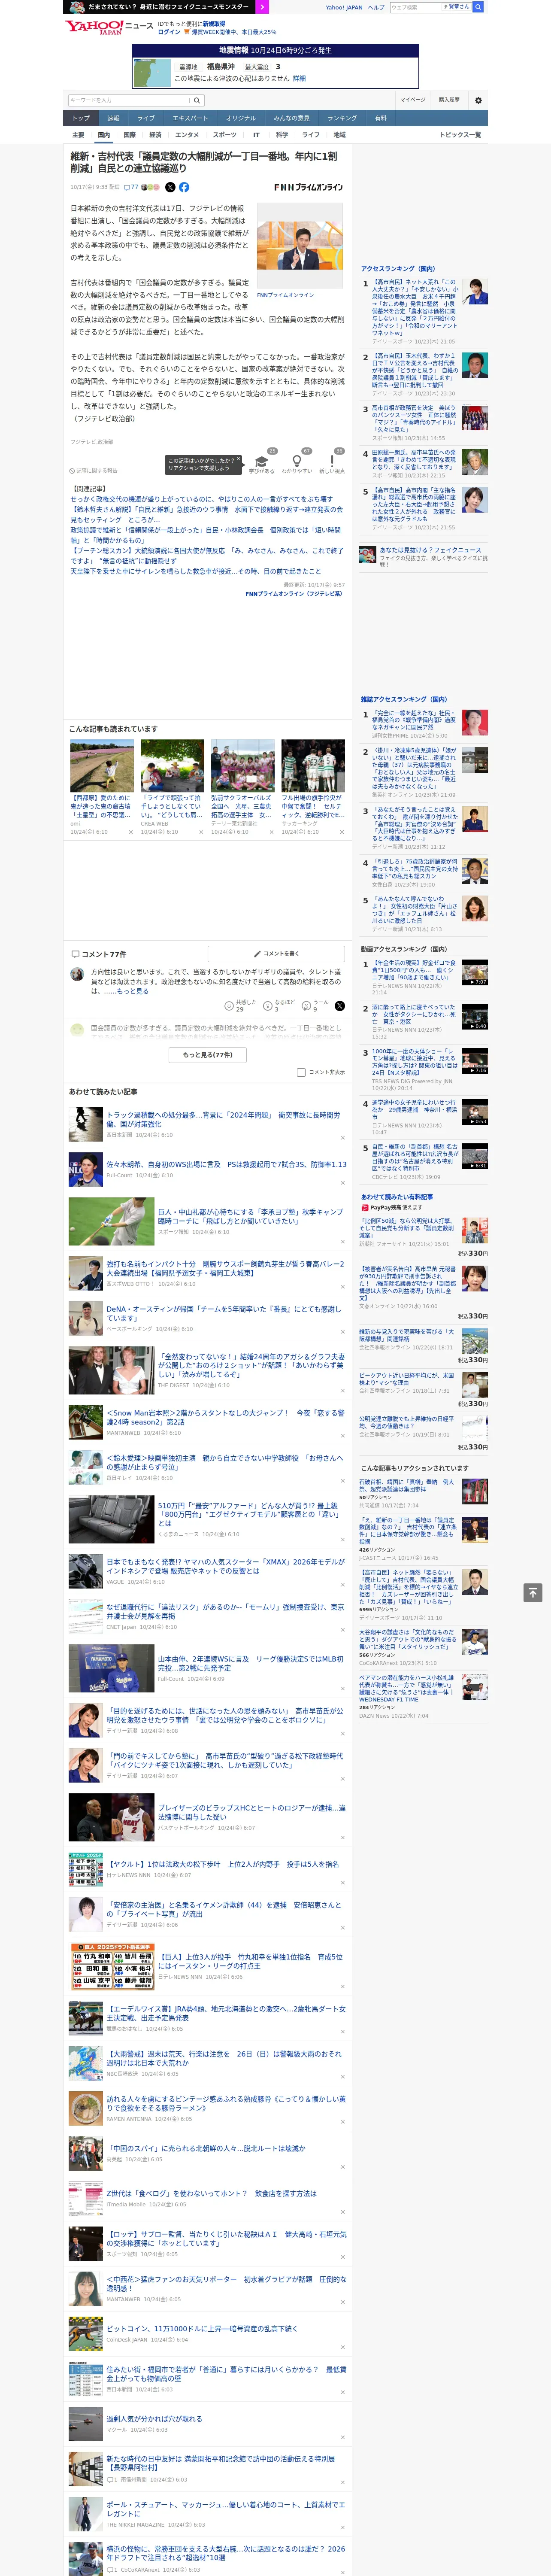
Task: Click the 詳細 link in earthquake info
Action: (299, 78)
